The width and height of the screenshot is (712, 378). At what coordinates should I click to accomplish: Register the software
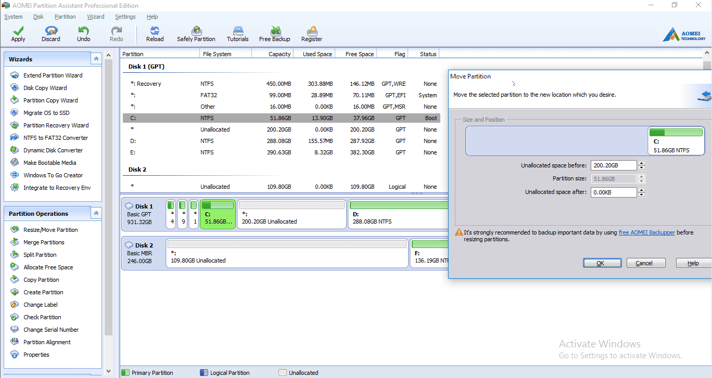[311, 34]
